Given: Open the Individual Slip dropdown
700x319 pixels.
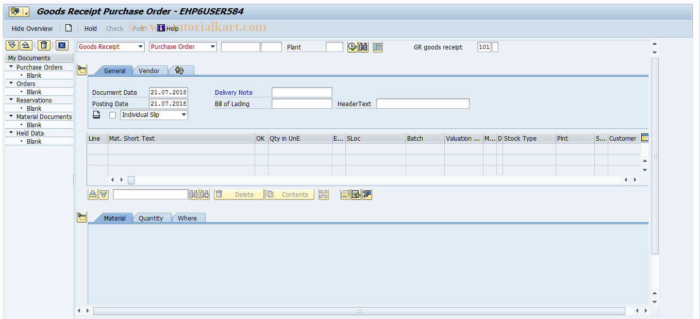Looking at the screenshot, I should (183, 114).
